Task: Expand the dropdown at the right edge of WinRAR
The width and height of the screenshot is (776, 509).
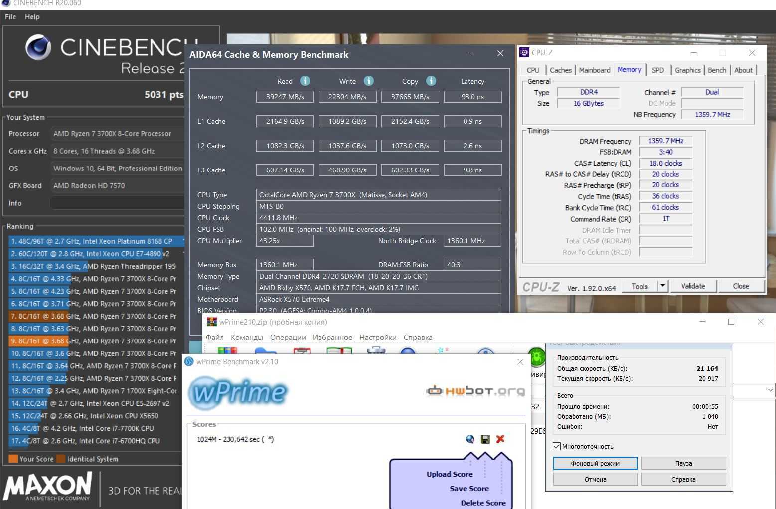Action: [x=770, y=390]
